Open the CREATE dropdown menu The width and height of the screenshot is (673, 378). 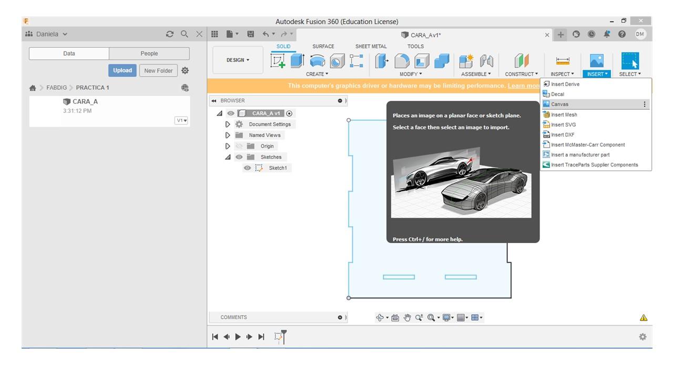point(317,74)
